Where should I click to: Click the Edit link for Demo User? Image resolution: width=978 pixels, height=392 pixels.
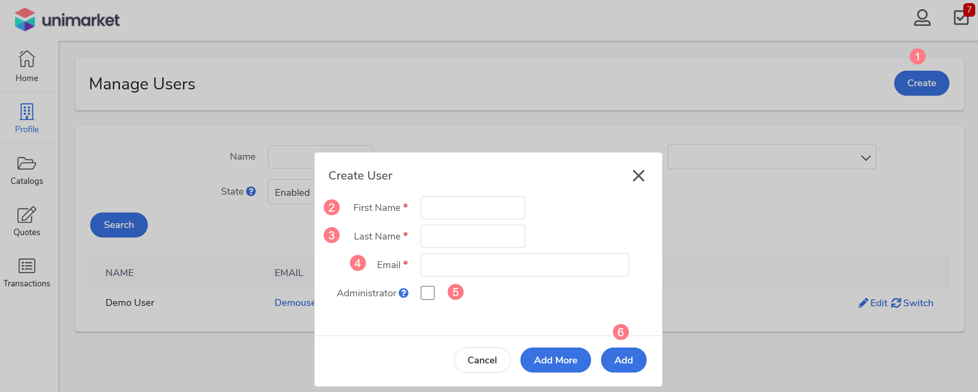[873, 303]
